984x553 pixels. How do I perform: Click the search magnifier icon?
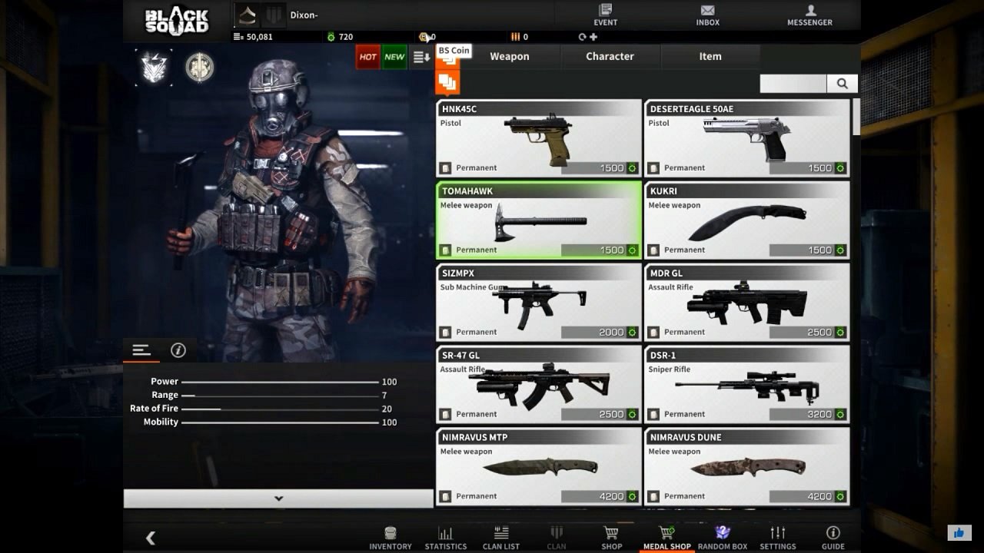click(842, 84)
